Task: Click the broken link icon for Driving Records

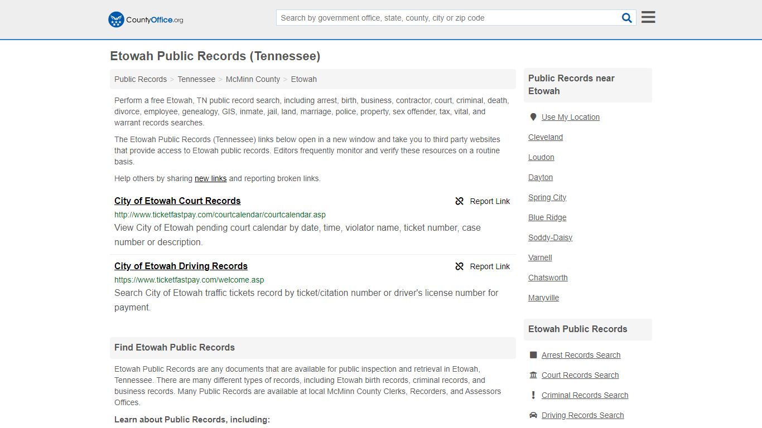Action: pyautogui.click(x=460, y=266)
